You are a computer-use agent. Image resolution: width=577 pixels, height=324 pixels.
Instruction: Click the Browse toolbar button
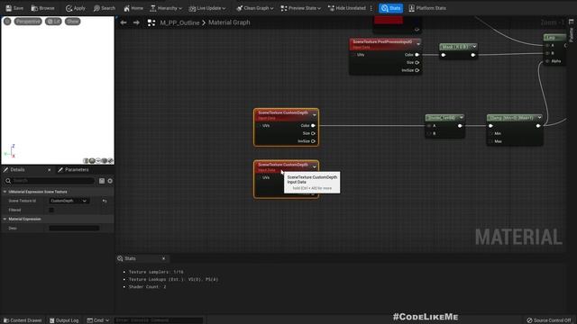click(x=42, y=8)
